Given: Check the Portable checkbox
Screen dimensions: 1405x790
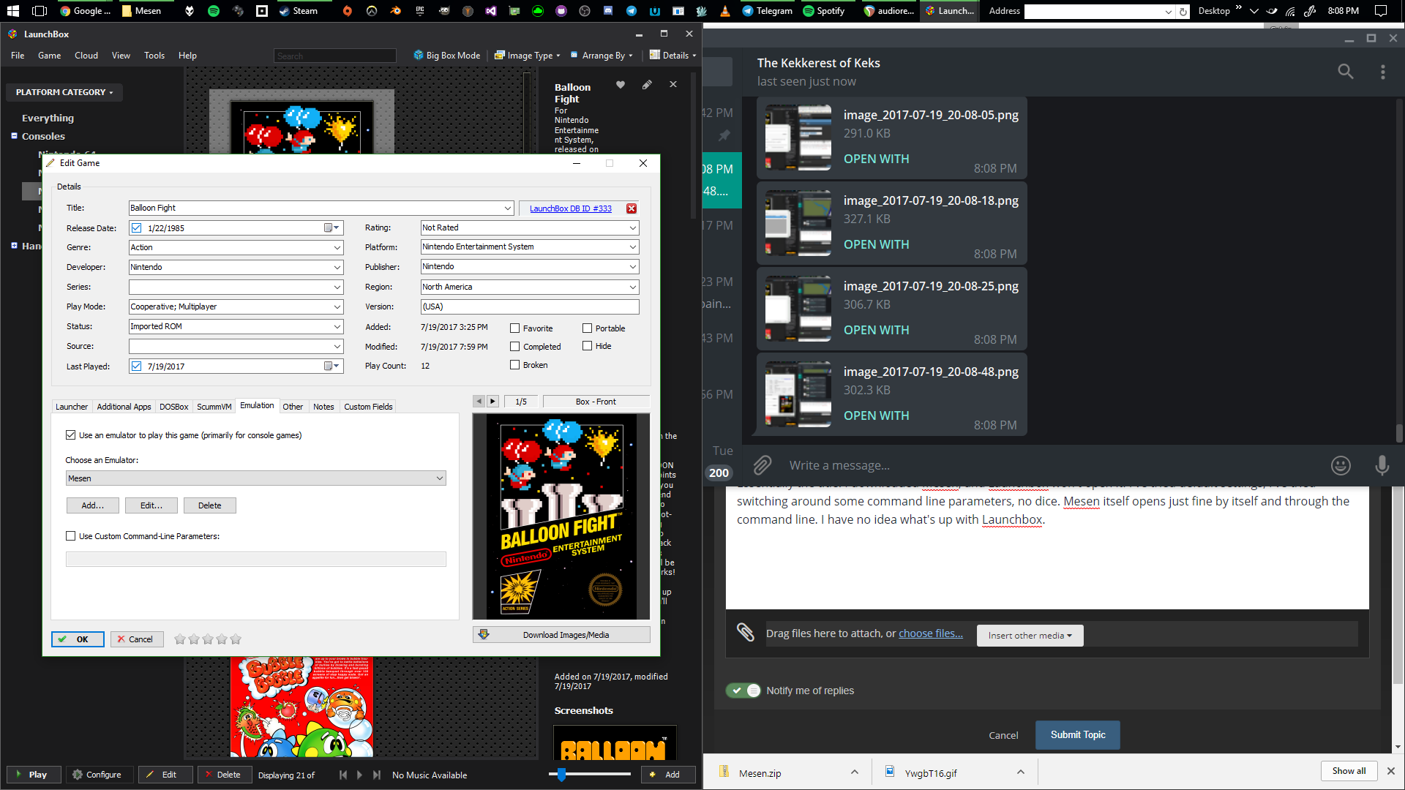Looking at the screenshot, I should 587,328.
